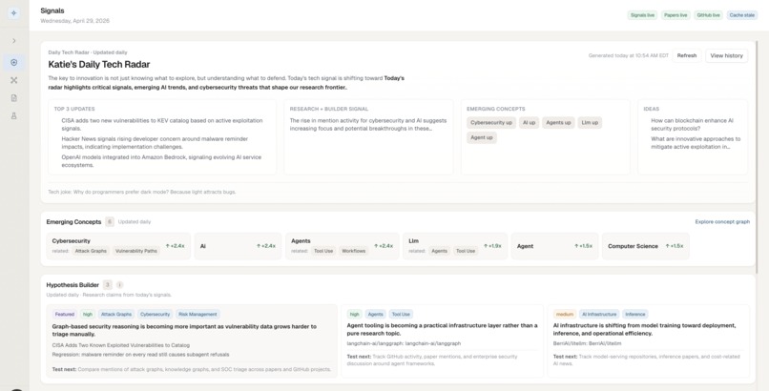
Task: Expand the sidebar with the chevron arrow
Action: [x=13, y=41]
